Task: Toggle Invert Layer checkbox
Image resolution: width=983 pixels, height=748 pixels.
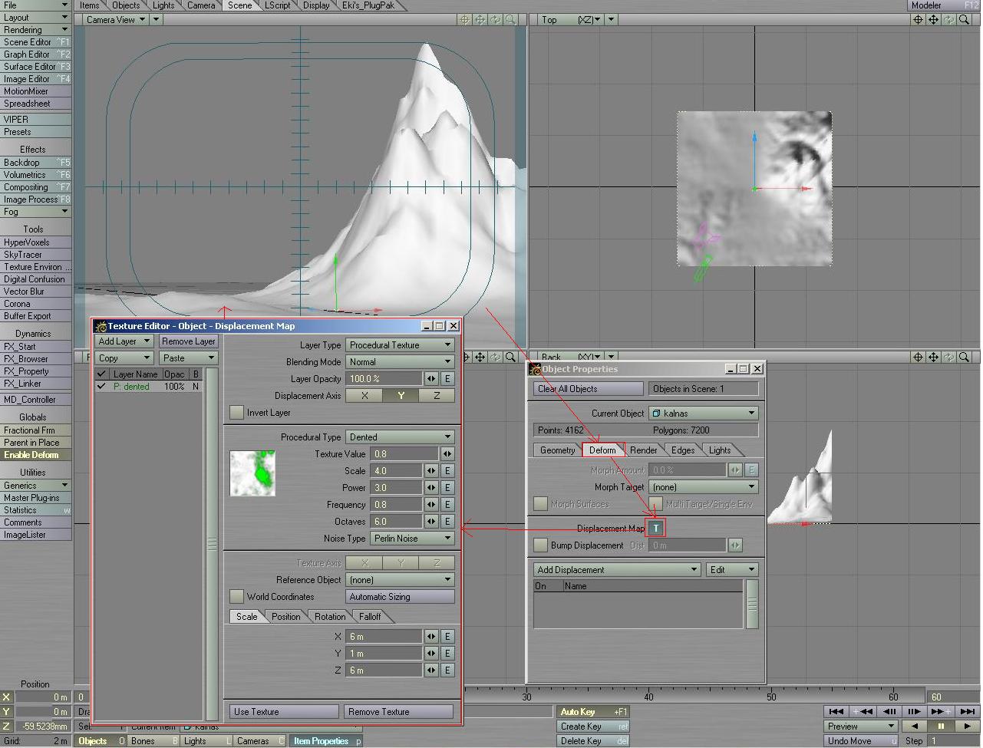Action: (x=237, y=413)
